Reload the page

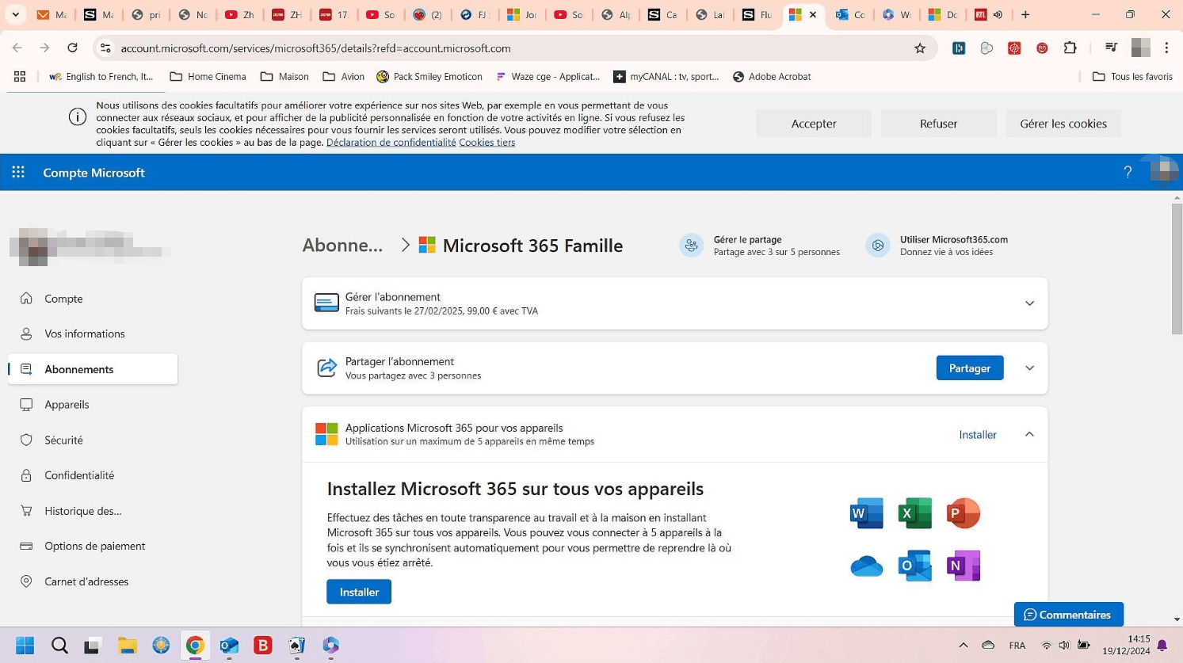click(72, 48)
